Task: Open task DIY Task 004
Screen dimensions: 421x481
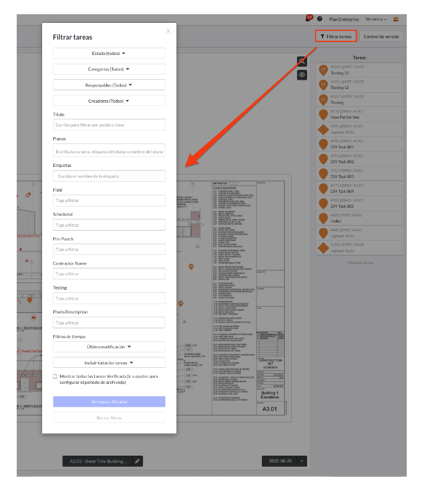Action: [x=360, y=189]
